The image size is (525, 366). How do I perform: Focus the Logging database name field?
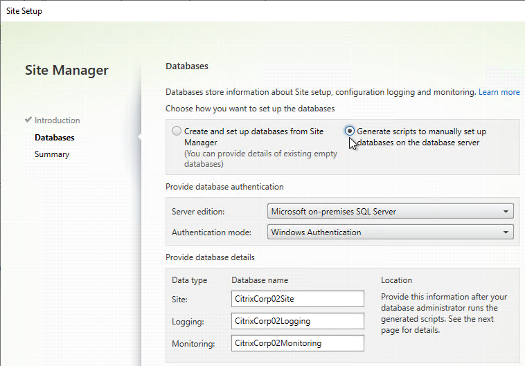click(x=298, y=320)
